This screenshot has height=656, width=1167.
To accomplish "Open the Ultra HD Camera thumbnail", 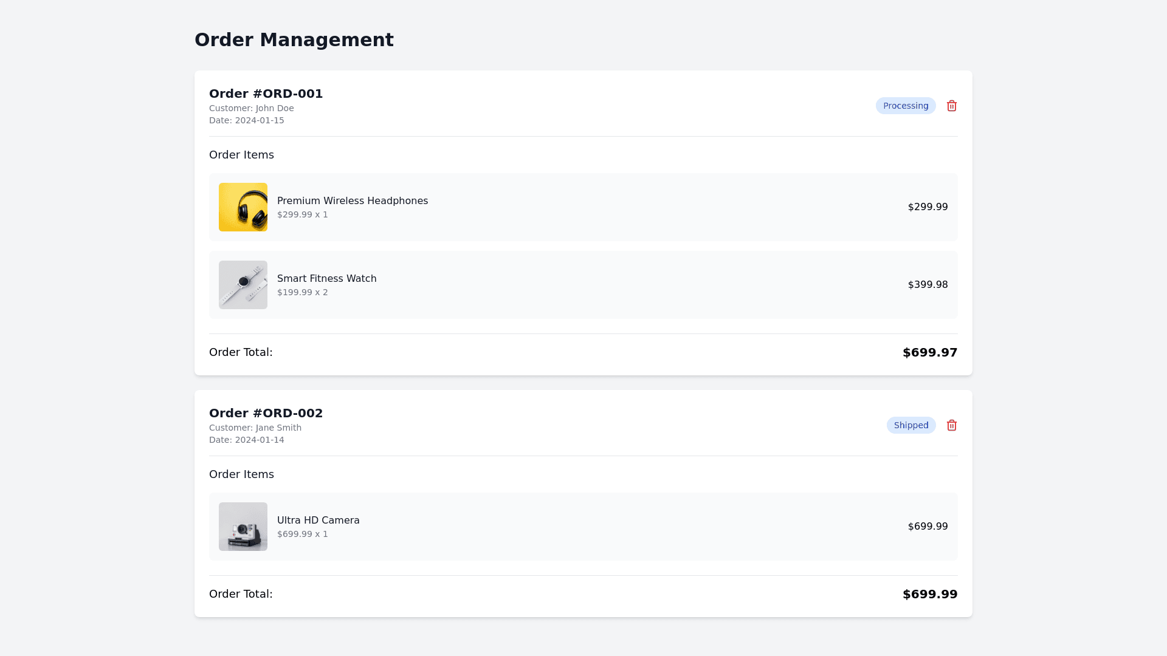I will [243, 527].
